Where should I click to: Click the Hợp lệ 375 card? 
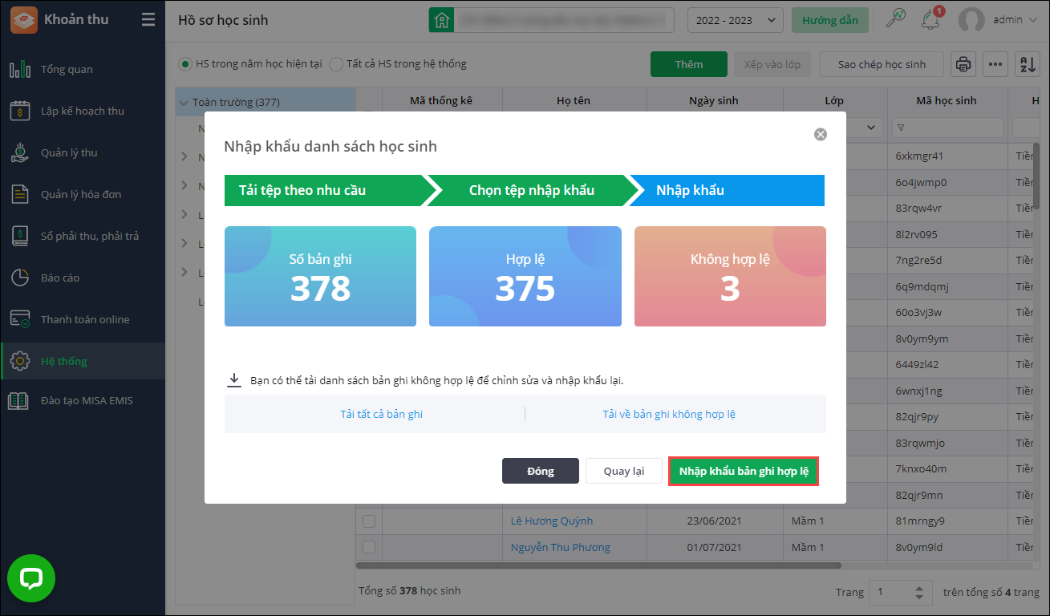pyautogui.click(x=525, y=276)
